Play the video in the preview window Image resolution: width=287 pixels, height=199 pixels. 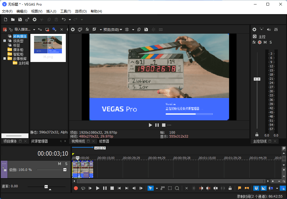click(x=150, y=125)
